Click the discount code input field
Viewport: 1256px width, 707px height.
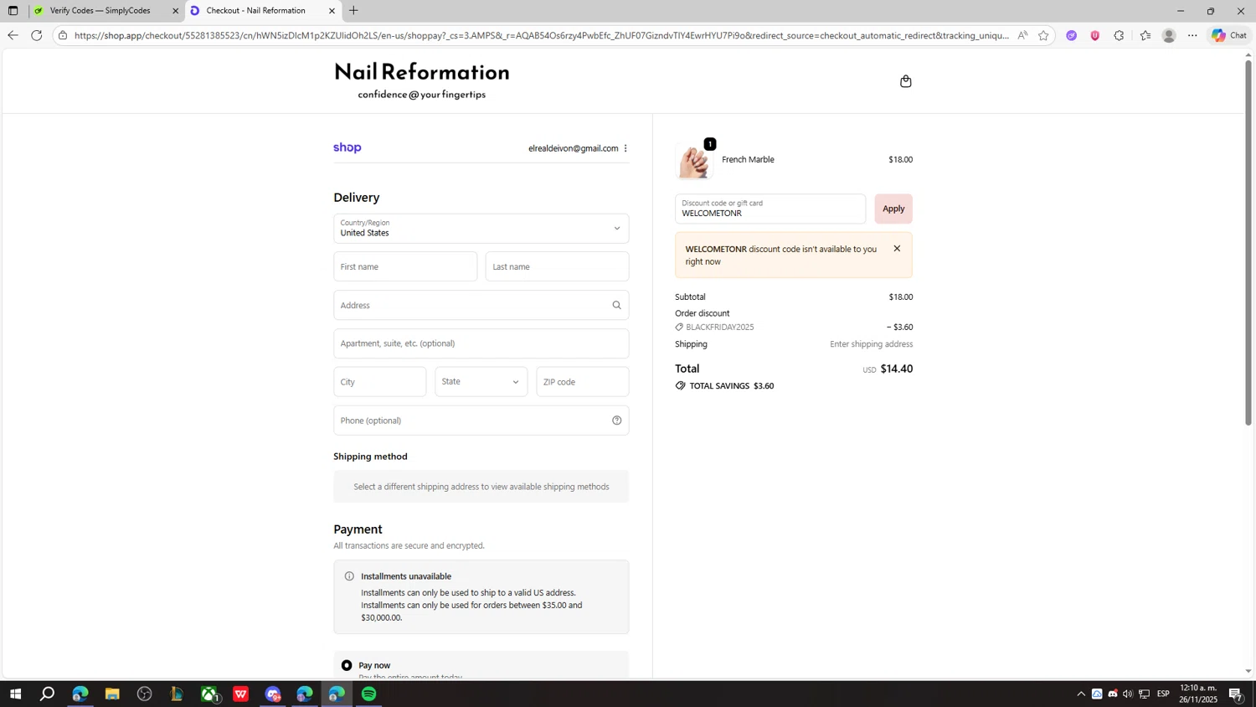point(770,209)
